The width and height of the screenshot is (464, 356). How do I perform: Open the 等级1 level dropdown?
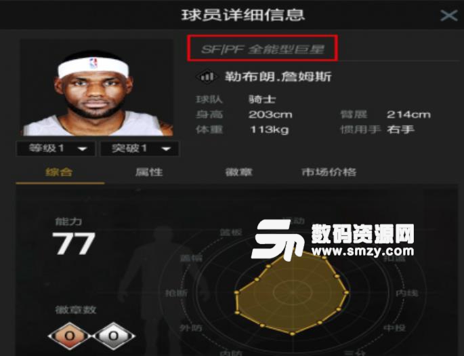[x=56, y=149]
